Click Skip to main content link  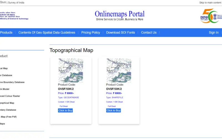[210, 3]
